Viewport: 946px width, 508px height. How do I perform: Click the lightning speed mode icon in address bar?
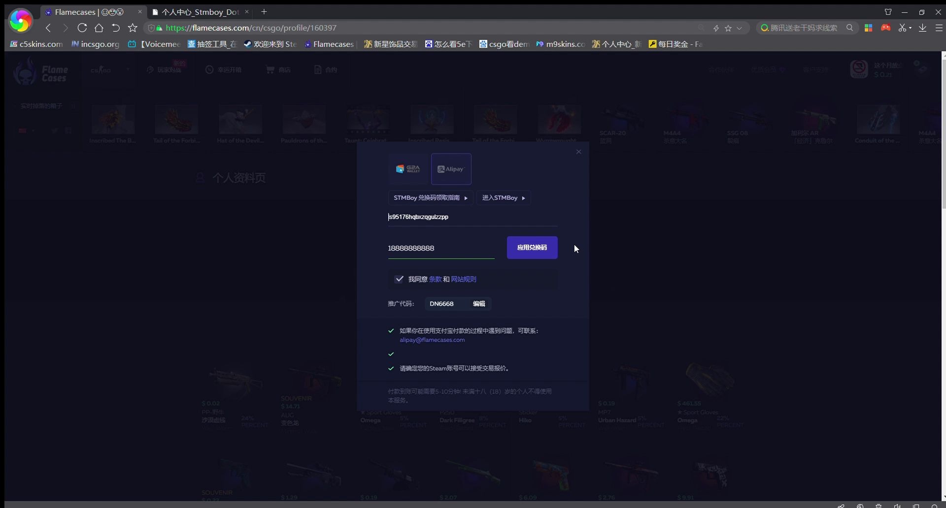click(716, 28)
